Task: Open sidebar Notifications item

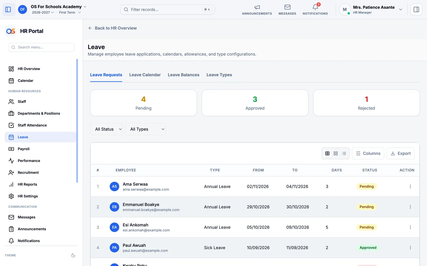Action: point(41,241)
